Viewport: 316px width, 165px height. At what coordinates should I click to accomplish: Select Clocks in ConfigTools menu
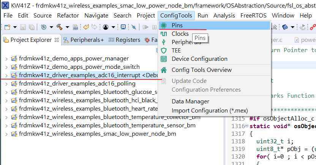[215, 34]
